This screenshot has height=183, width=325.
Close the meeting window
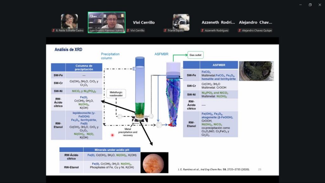pyautogui.click(x=320, y=5)
